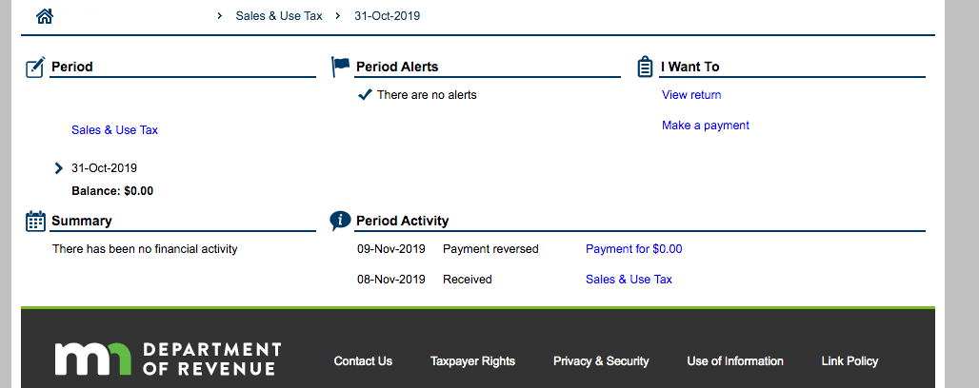
Task: Open Contact Us in the footer
Action: pyautogui.click(x=363, y=361)
